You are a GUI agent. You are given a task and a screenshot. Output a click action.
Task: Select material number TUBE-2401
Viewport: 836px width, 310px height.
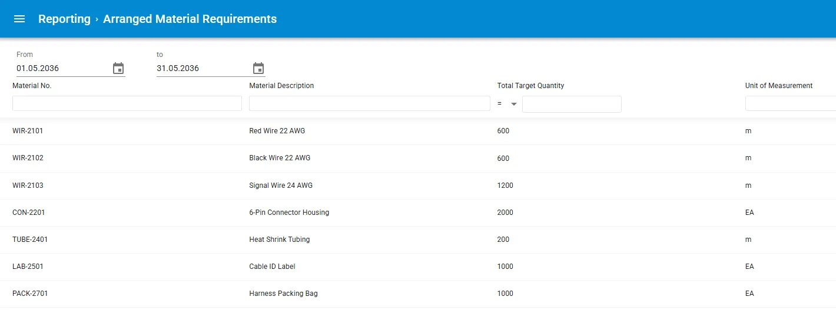pyautogui.click(x=30, y=240)
